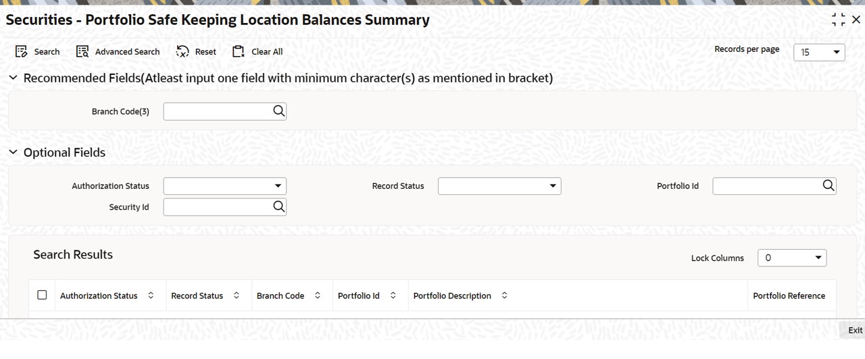This screenshot has width=865, height=359.
Task: Click the Search icon in toolbar
Action: coord(21,51)
